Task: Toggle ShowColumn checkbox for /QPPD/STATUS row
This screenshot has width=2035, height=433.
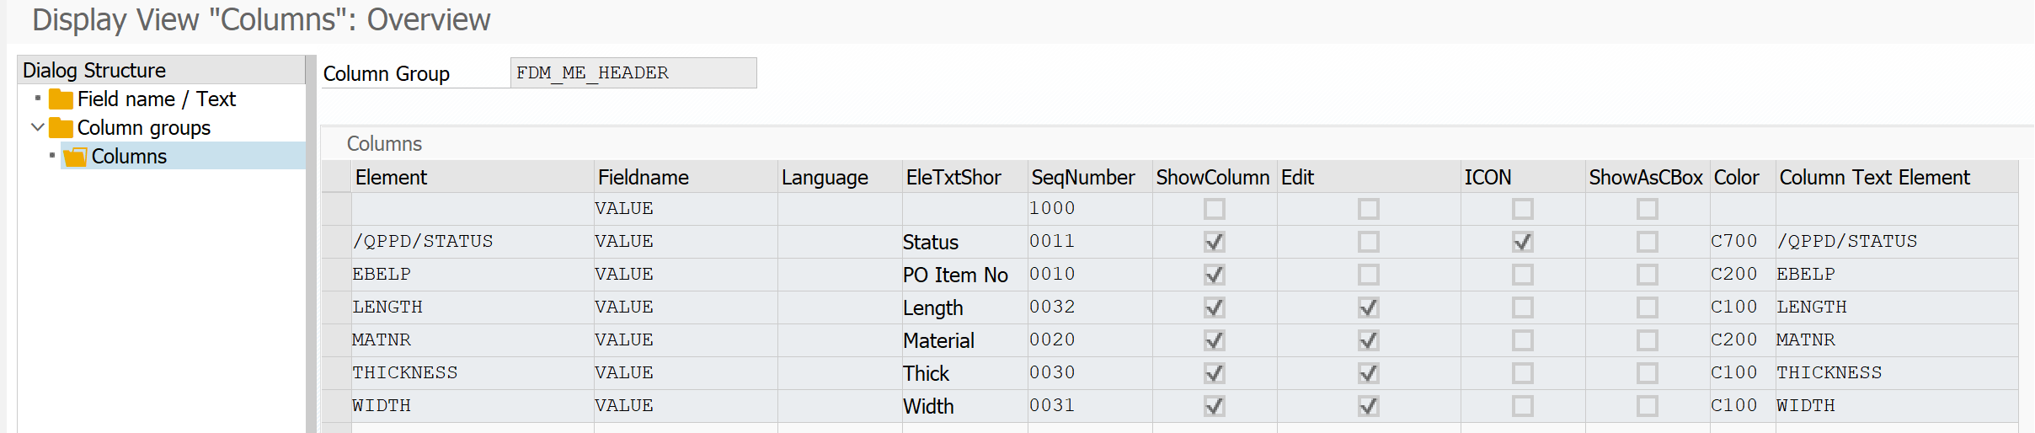Action: [1214, 242]
